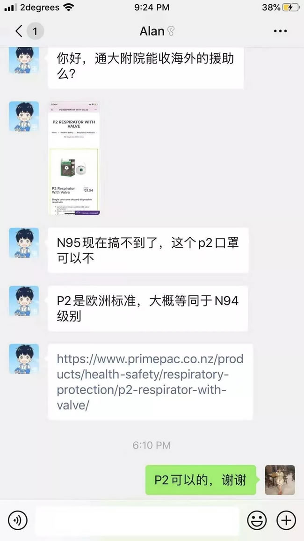304x541 pixels.
Task: Open the P2 Respirator With Valve image
Action: pos(74,158)
